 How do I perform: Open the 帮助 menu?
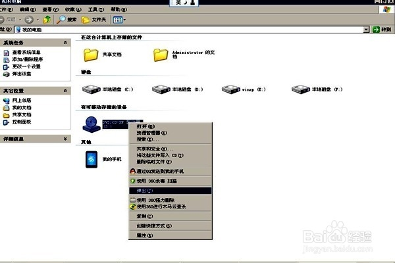pyautogui.click(x=119, y=10)
